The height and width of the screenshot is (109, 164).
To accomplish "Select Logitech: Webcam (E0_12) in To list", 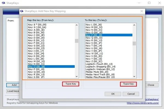I will (109, 69).
